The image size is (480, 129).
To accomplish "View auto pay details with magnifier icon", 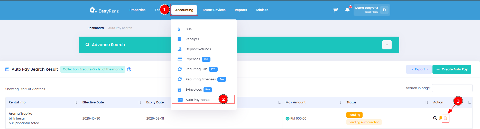I will pos(435,118).
